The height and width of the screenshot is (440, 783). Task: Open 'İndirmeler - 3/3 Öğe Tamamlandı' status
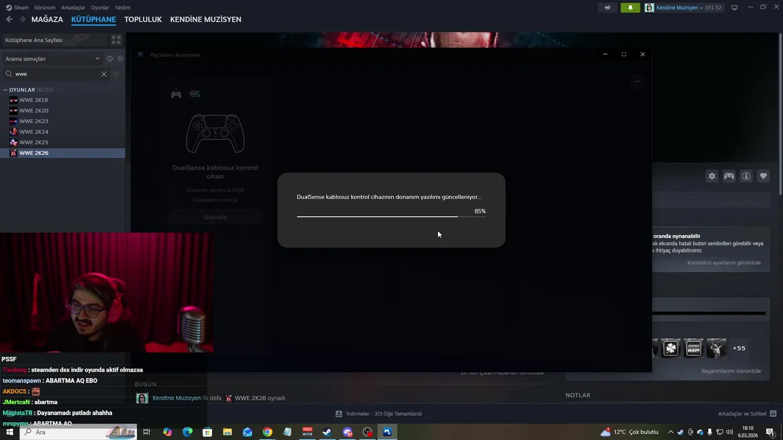tap(384, 414)
